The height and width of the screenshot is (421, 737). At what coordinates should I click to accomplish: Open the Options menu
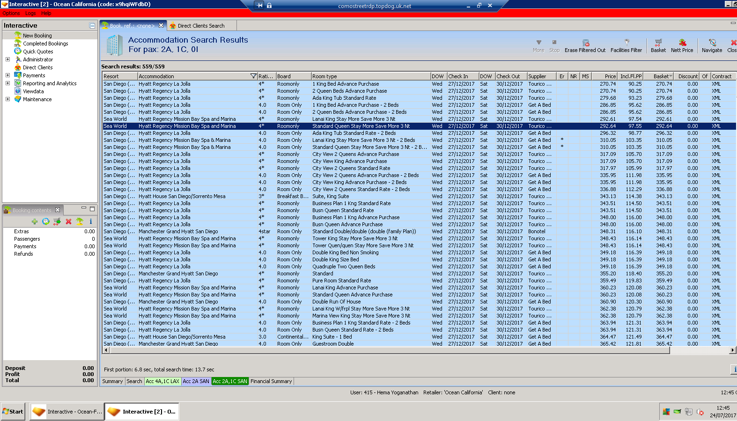coord(11,13)
